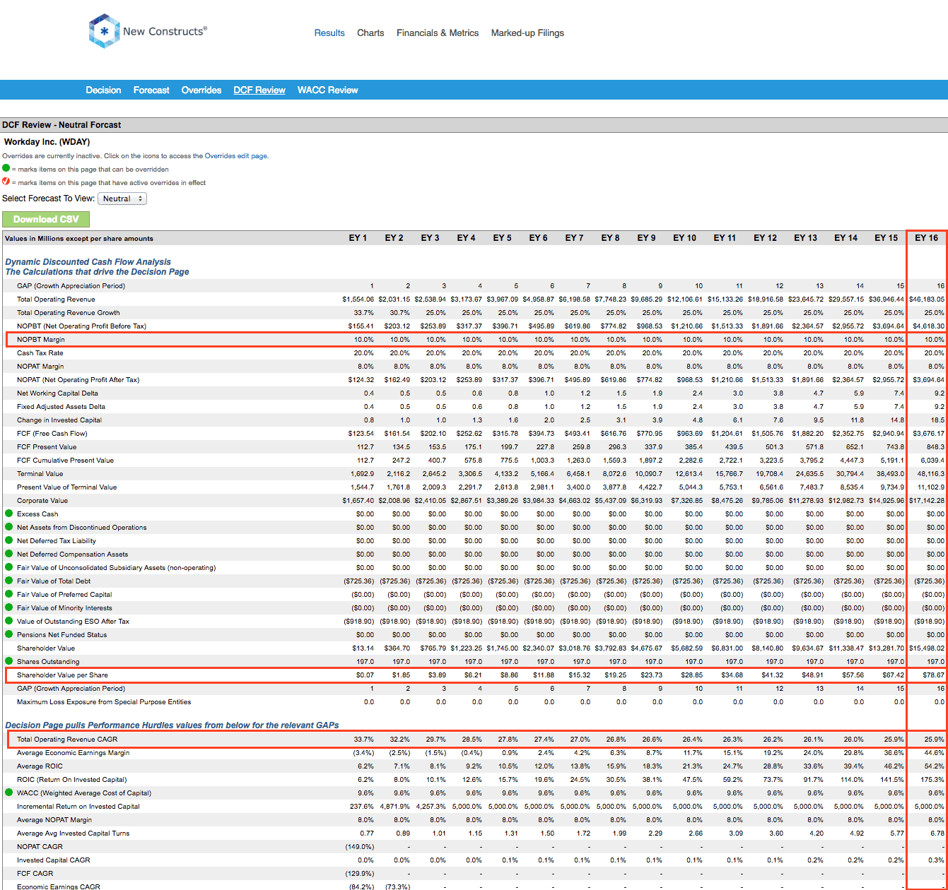Open Marked-up Filings menu
948x890 pixels.
[x=527, y=33]
